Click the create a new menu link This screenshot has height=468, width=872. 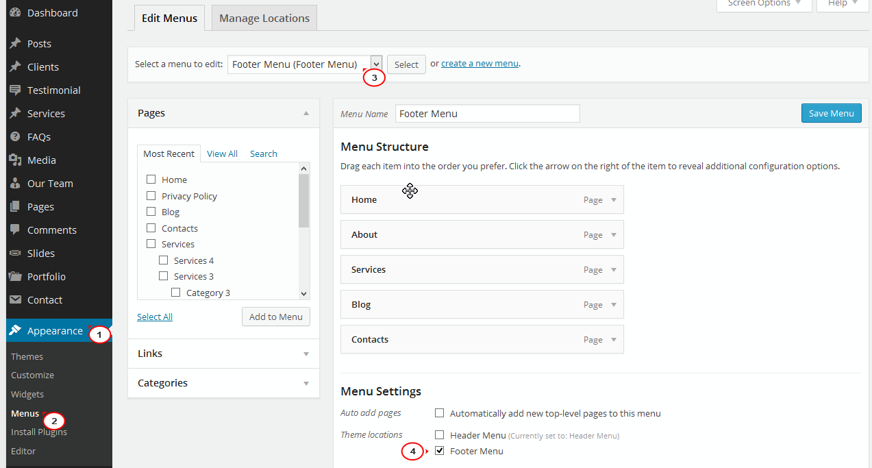(479, 64)
